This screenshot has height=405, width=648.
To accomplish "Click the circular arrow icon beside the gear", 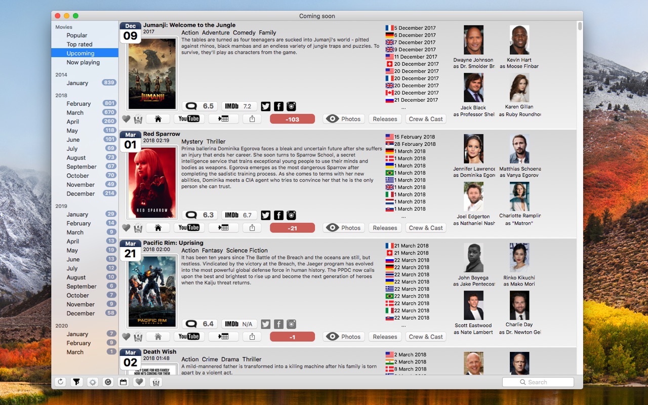I will [x=107, y=382].
